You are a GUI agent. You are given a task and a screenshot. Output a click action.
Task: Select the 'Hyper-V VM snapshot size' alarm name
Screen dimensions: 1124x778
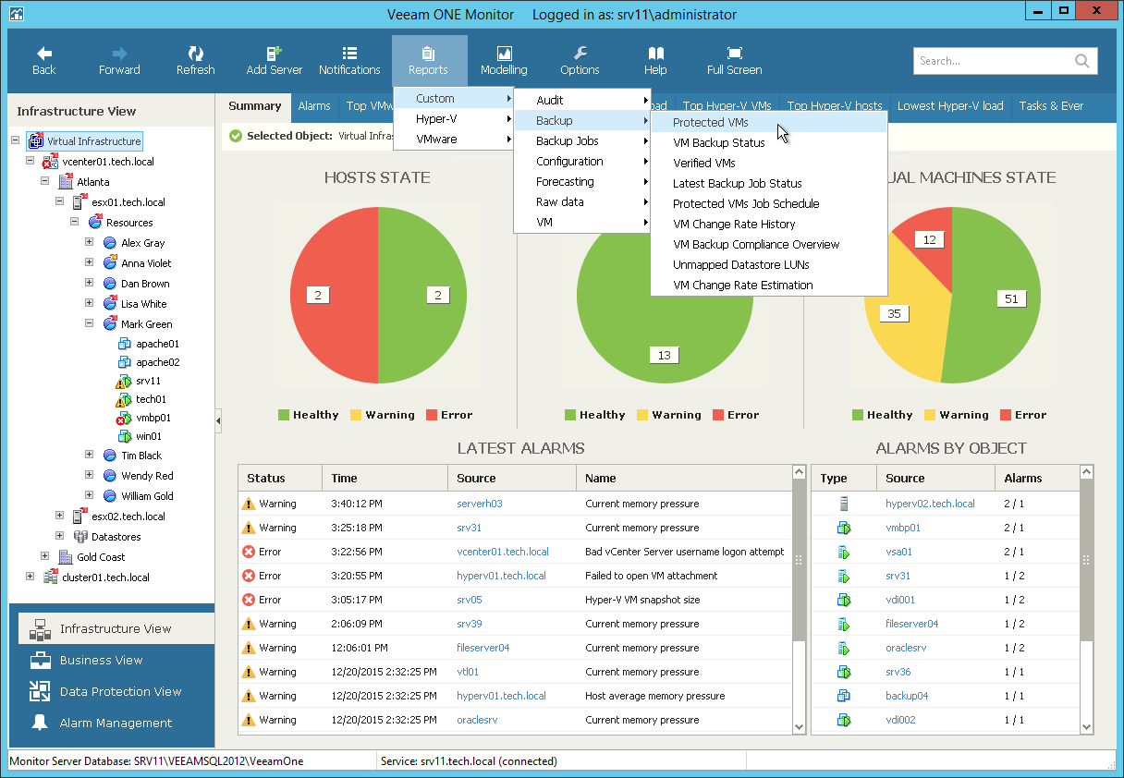642,600
